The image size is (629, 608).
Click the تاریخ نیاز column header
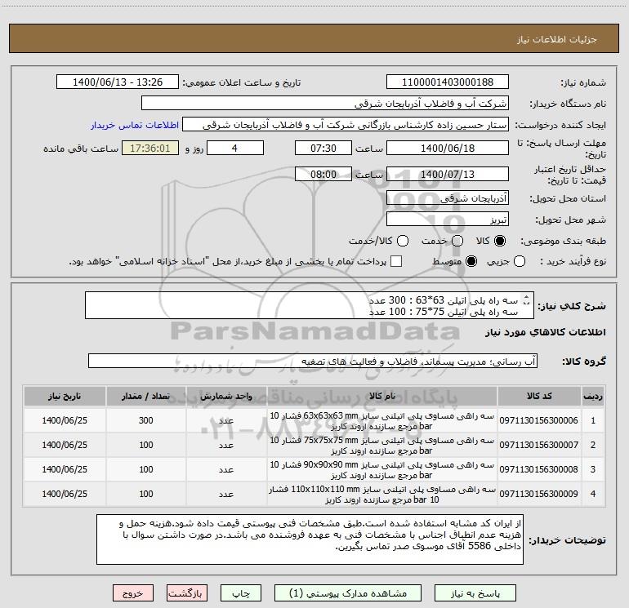click(65, 397)
